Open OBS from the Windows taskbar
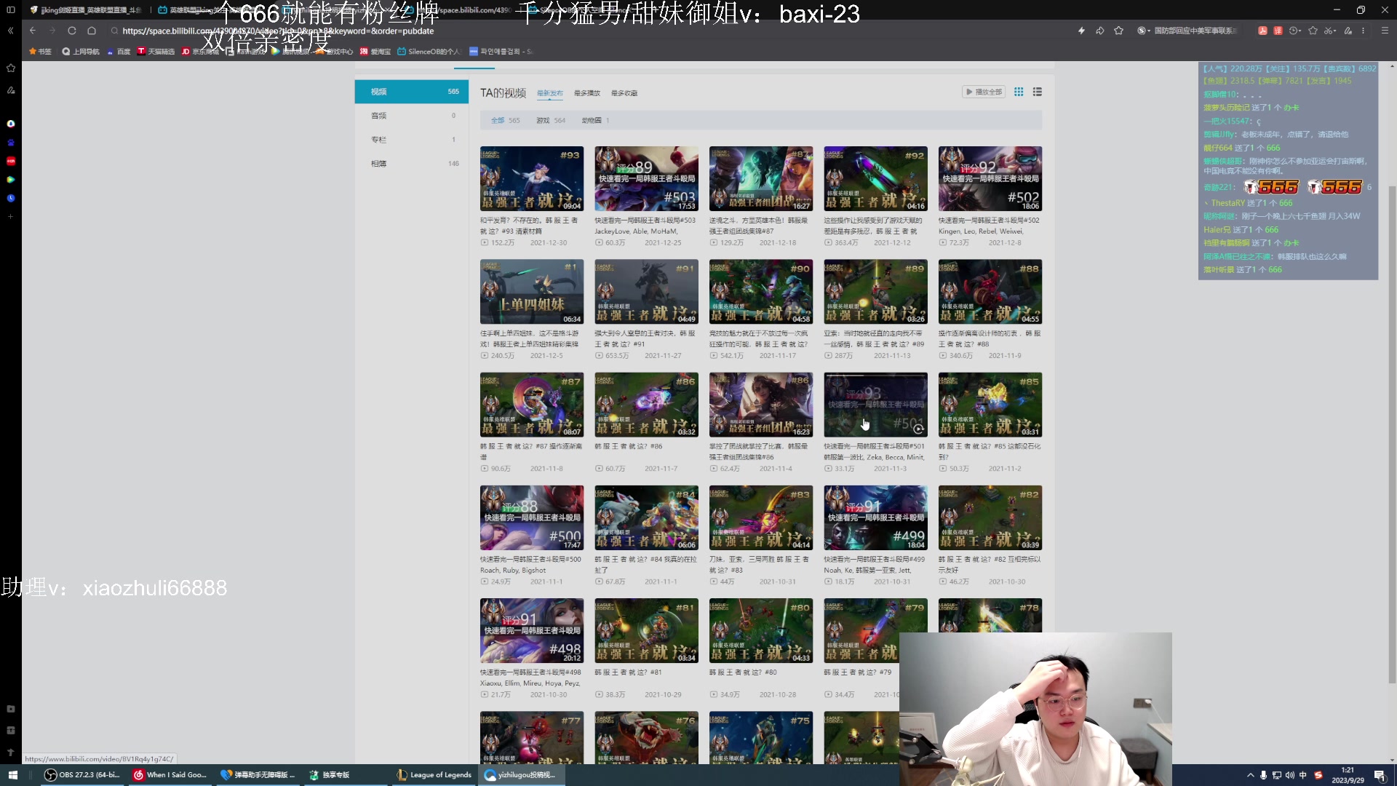This screenshot has height=786, width=1397. 82,775
